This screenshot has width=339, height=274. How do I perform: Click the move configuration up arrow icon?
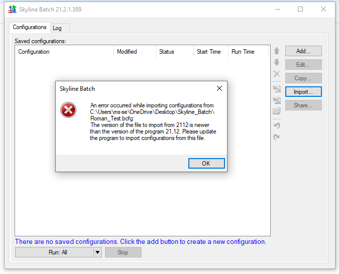[276, 51]
